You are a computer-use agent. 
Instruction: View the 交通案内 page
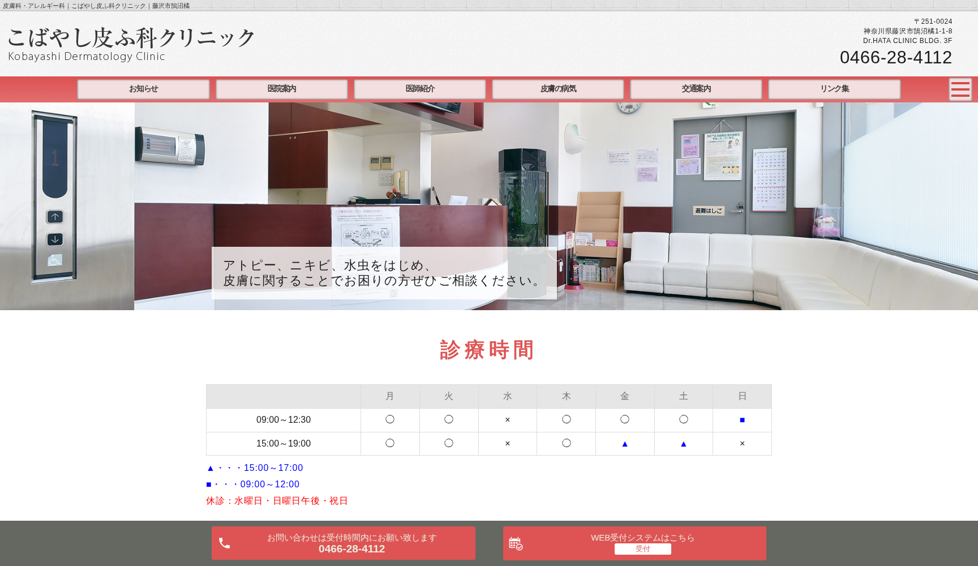(696, 89)
